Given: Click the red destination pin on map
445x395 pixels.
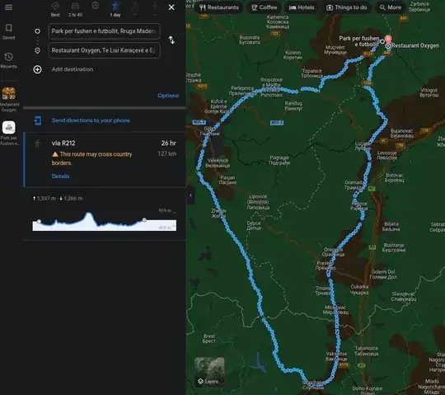Looking at the screenshot, I should [x=388, y=40].
